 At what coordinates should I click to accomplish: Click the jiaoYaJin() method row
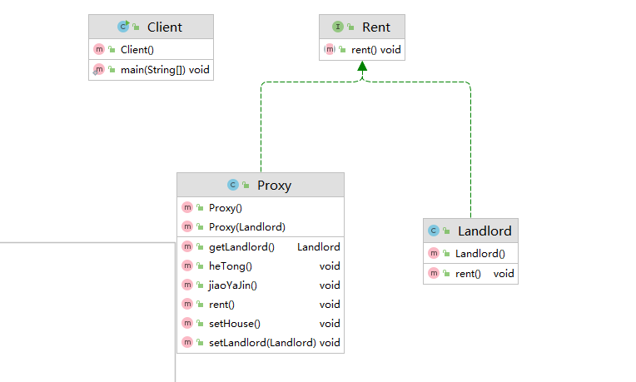click(233, 285)
